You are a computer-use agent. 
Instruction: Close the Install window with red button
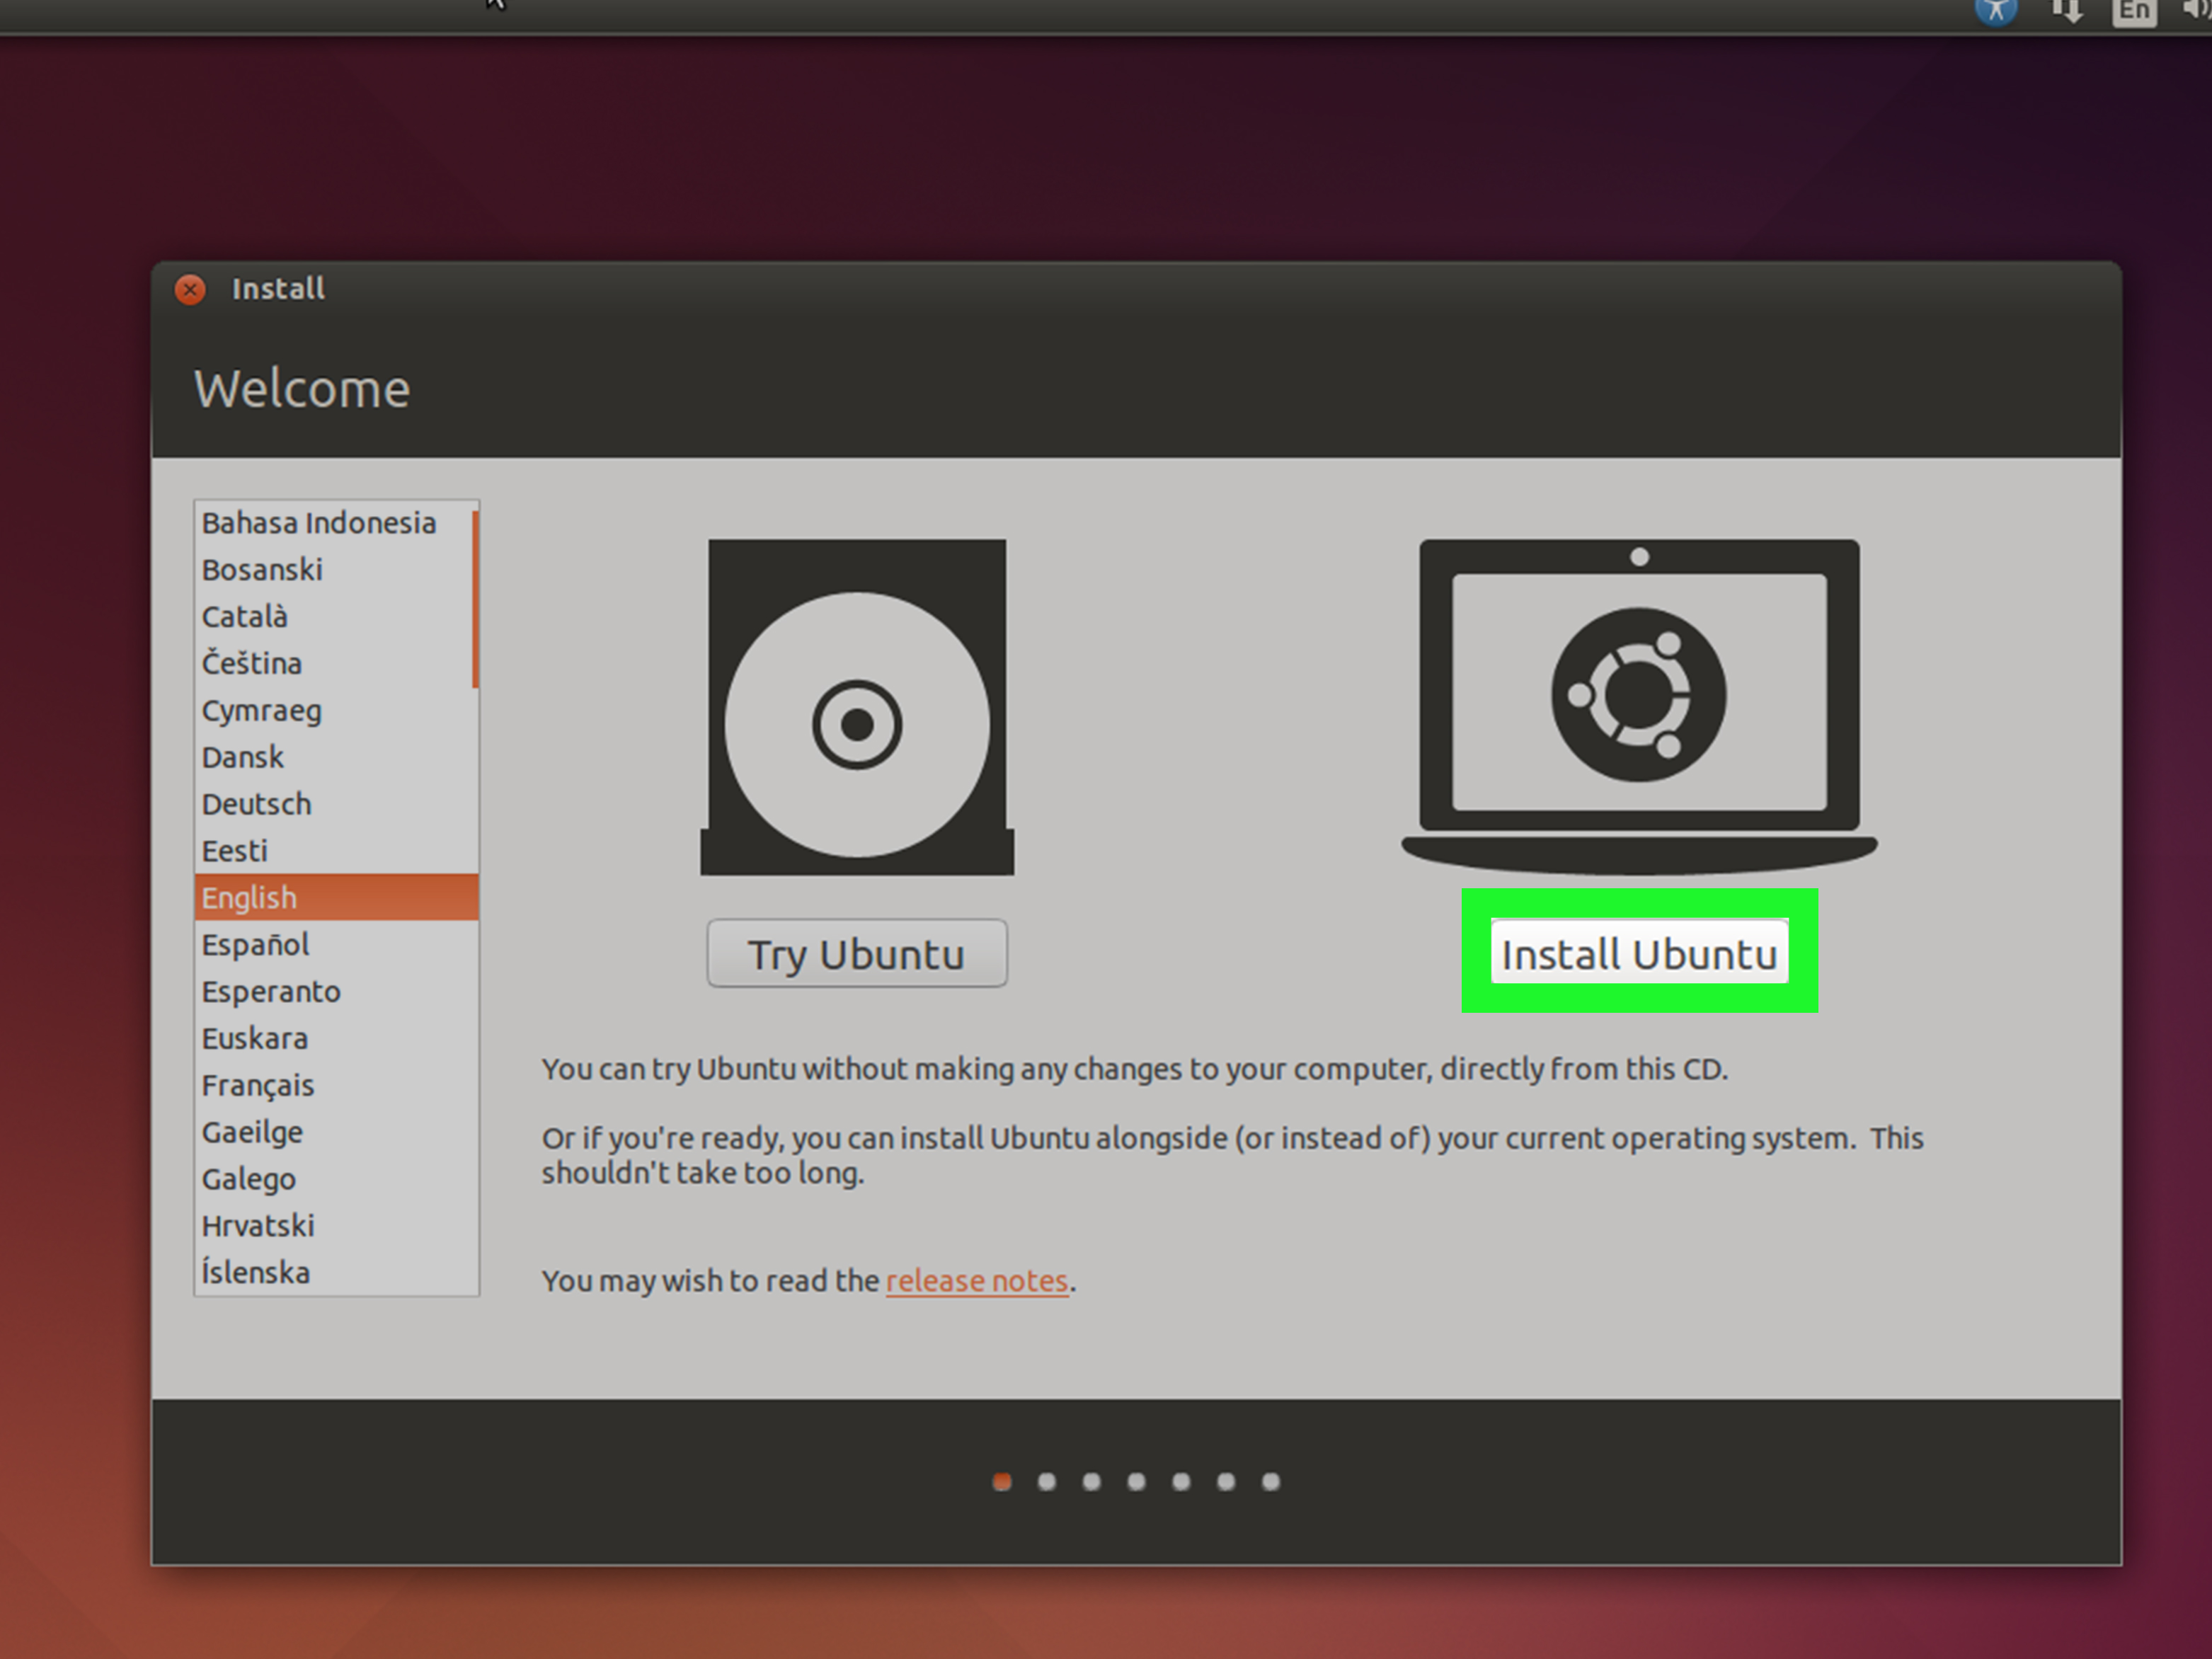pyautogui.click(x=190, y=289)
